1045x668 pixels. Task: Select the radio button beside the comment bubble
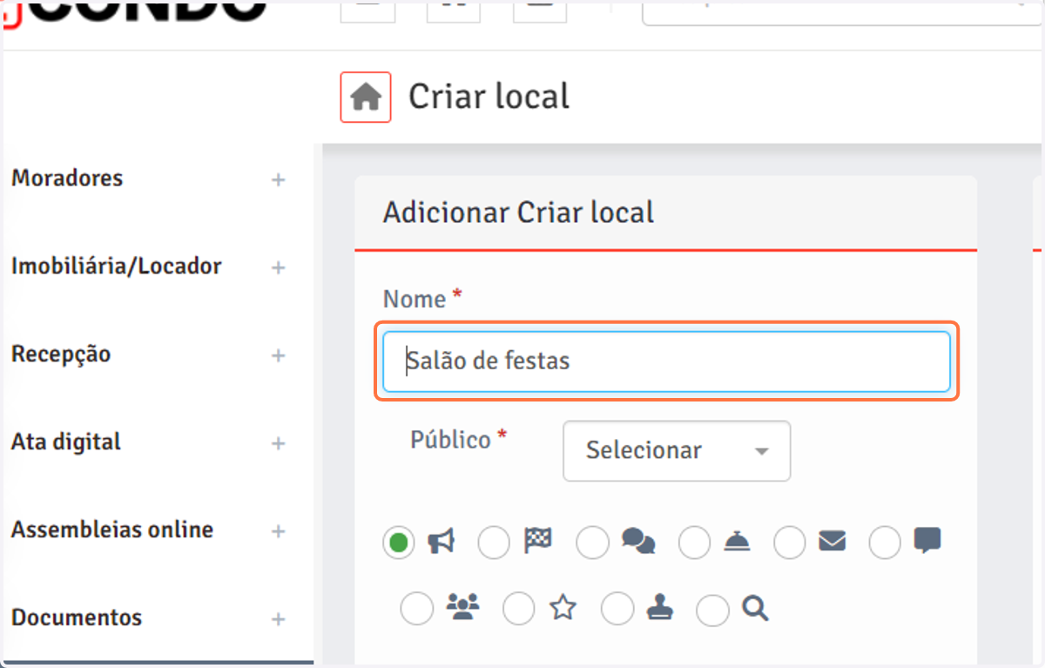(x=885, y=543)
